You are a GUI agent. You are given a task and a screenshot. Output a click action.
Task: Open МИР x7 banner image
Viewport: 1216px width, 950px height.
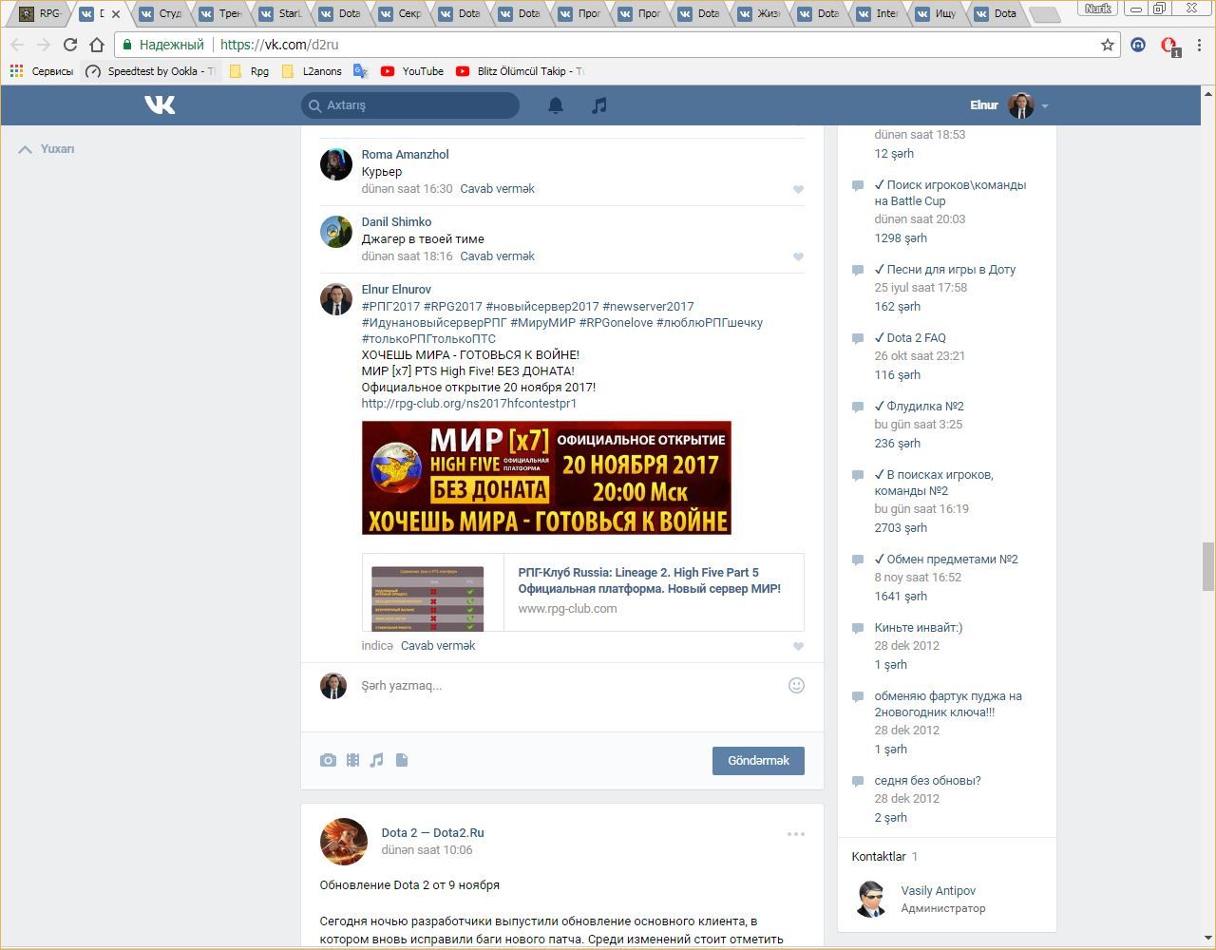point(546,478)
